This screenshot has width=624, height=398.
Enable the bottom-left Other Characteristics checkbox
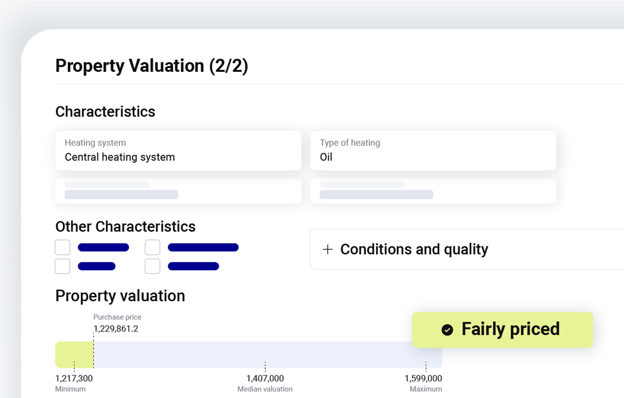point(62,266)
